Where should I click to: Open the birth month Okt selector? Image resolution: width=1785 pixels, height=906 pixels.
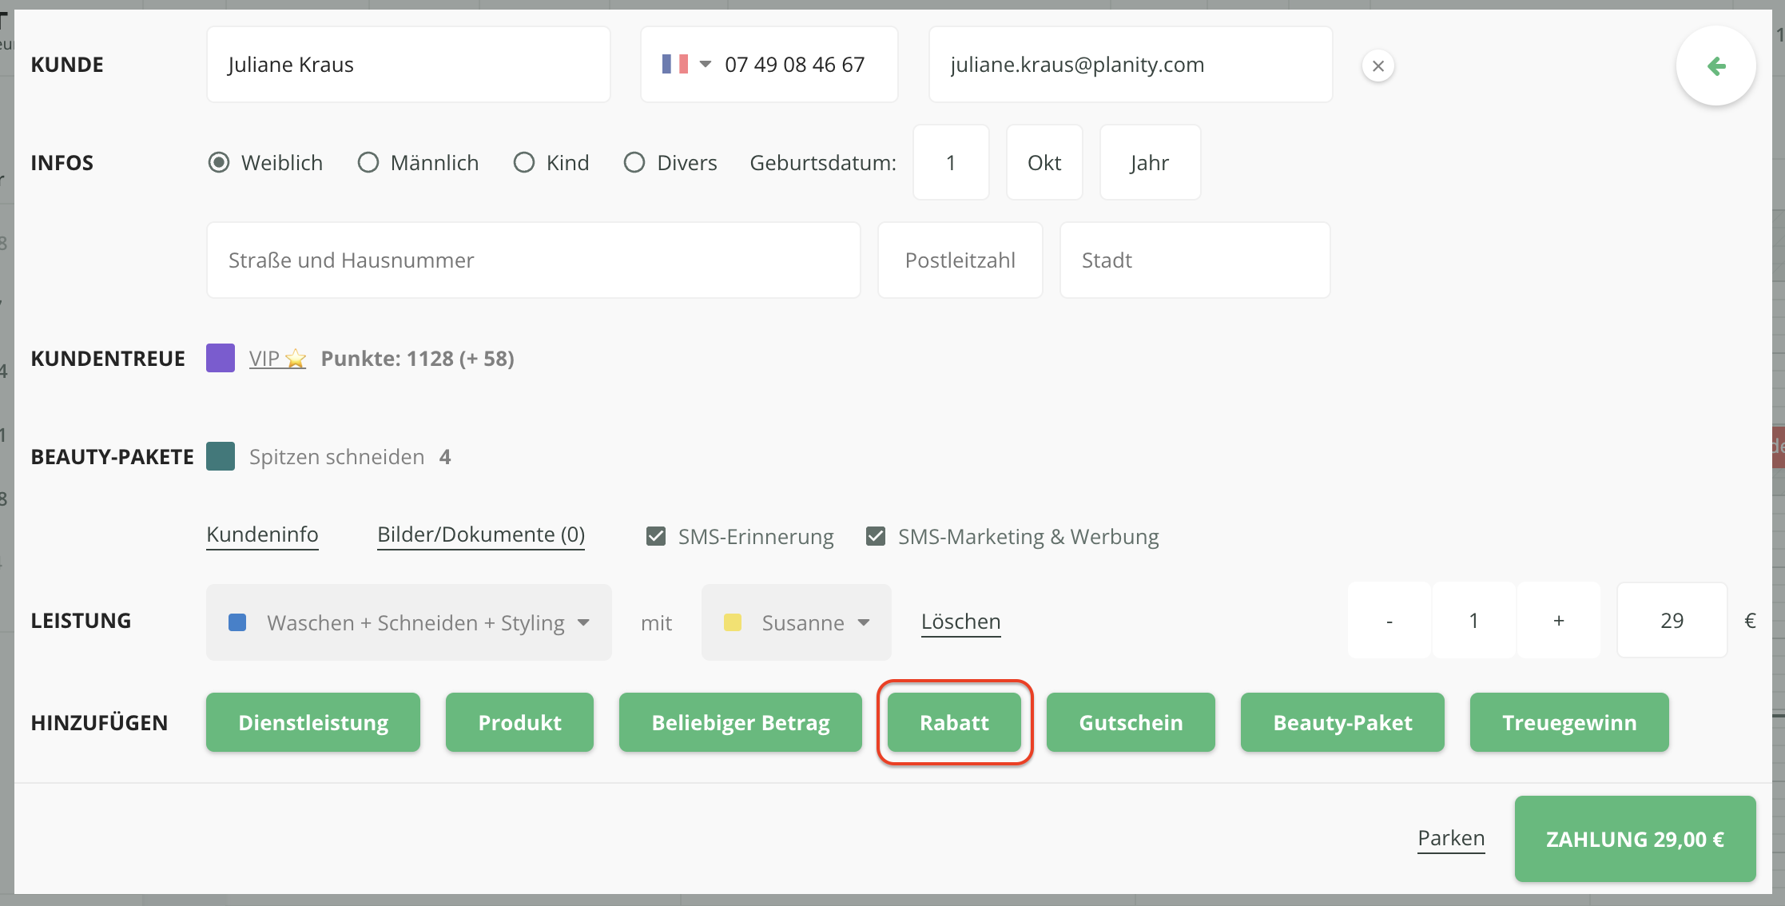(1044, 163)
